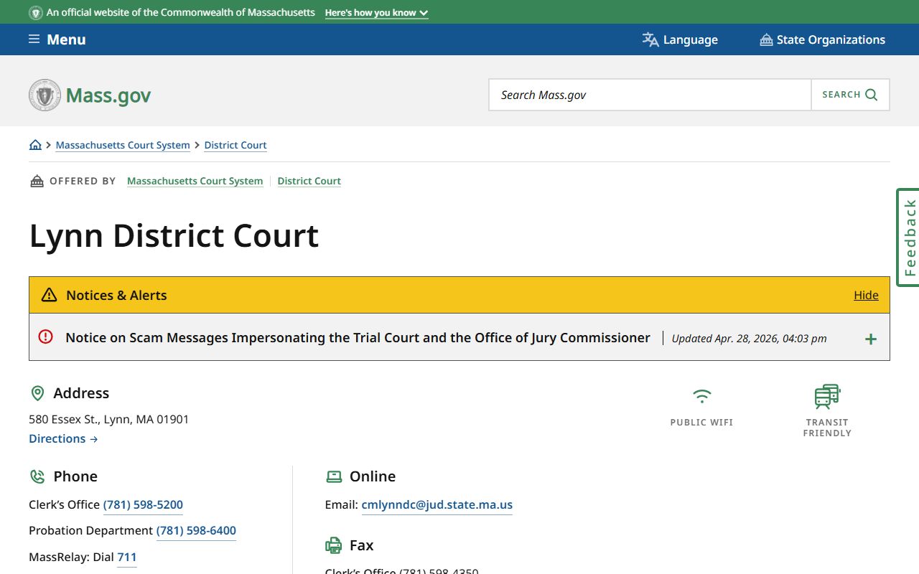
Task: Click the scam messages notice title
Action: click(358, 337)
